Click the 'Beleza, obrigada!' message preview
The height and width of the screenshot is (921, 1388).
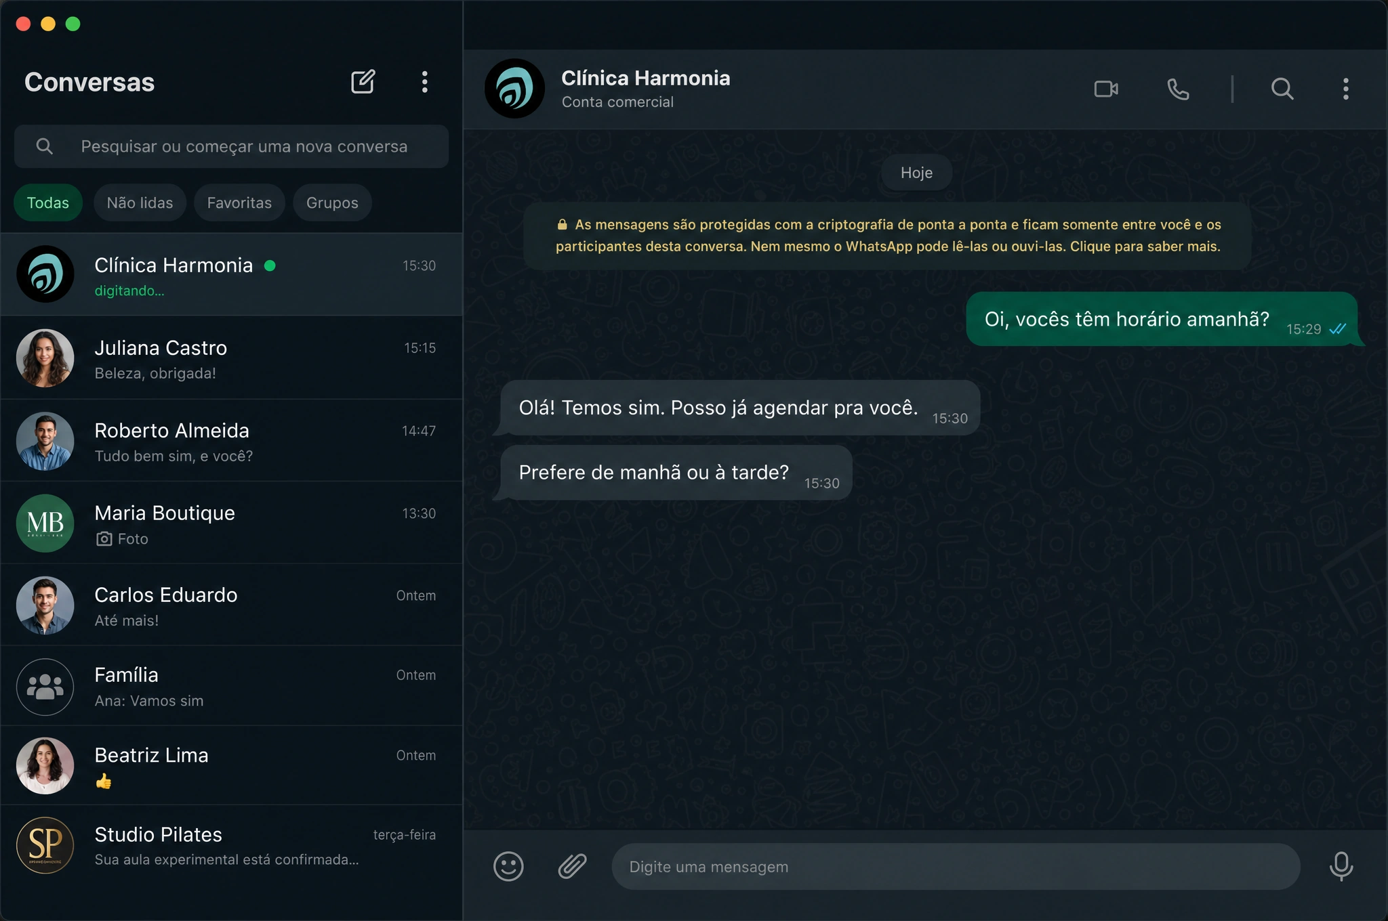155,373
